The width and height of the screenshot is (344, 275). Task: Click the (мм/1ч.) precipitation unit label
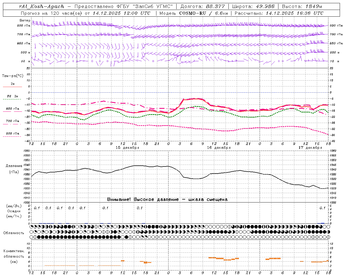tap(14, 216)
